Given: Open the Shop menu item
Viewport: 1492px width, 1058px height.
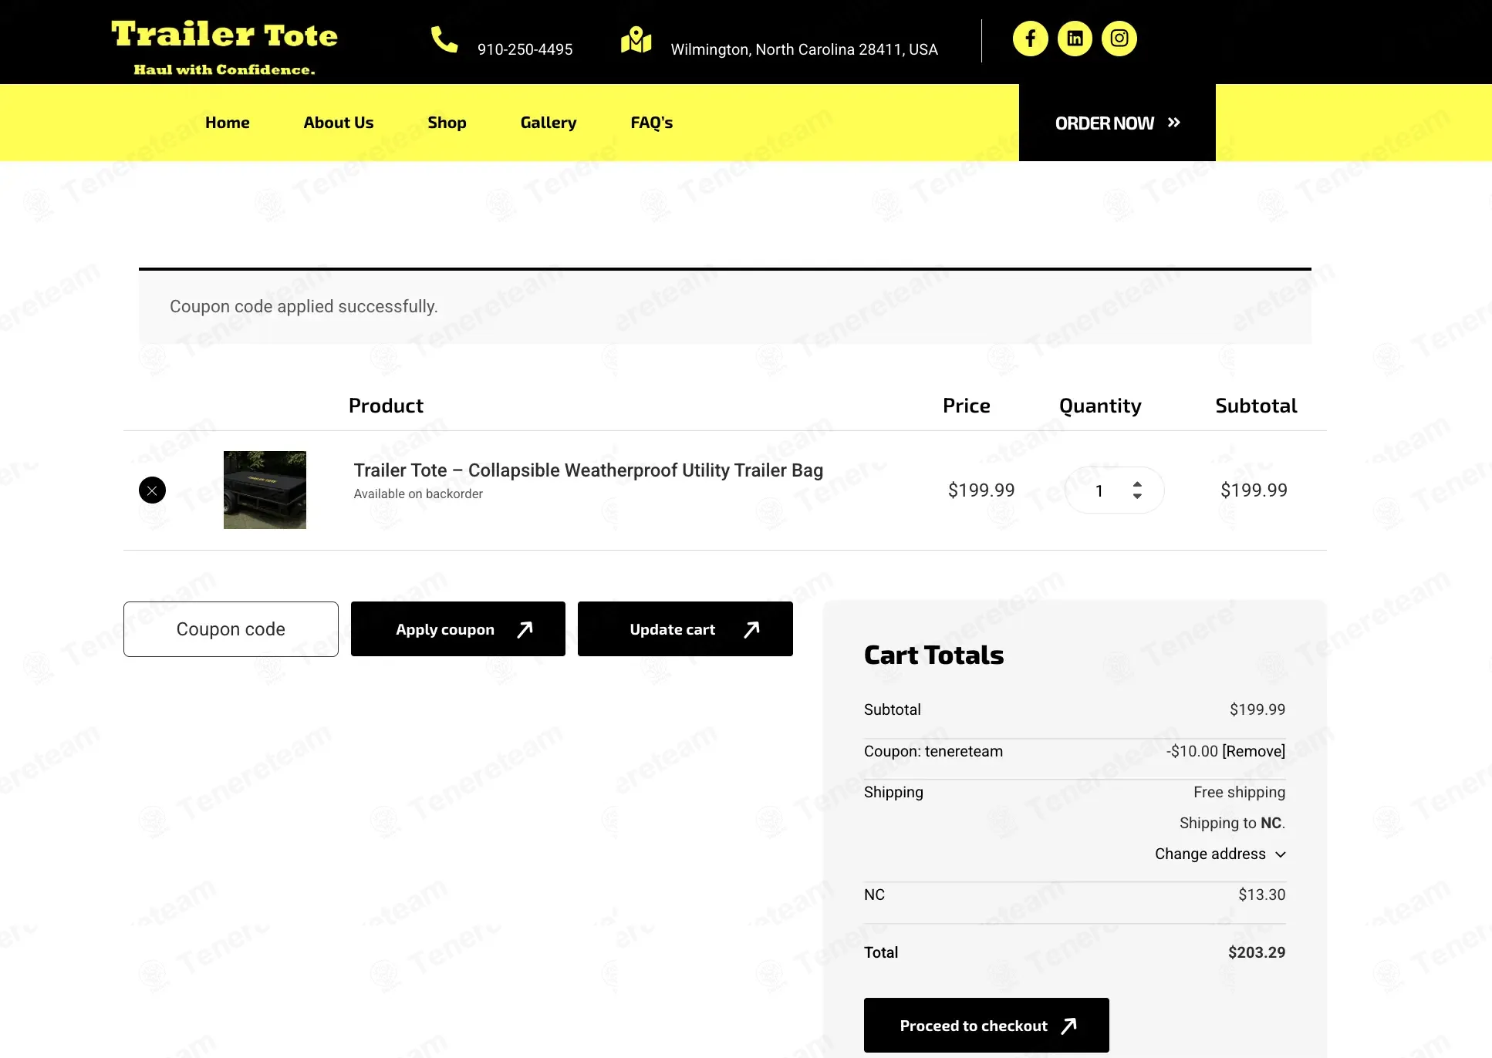Looking at the screenshot, I should coord(447,123).
